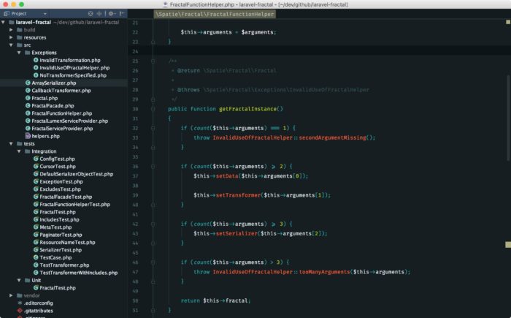Open FractalFacade.php
The height and width of the screenshot is (318, 511).
tap(53, 105)
